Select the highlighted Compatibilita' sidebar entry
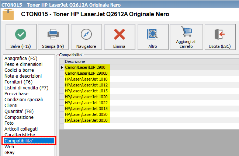The image size is (239, 156). (29, 141)
